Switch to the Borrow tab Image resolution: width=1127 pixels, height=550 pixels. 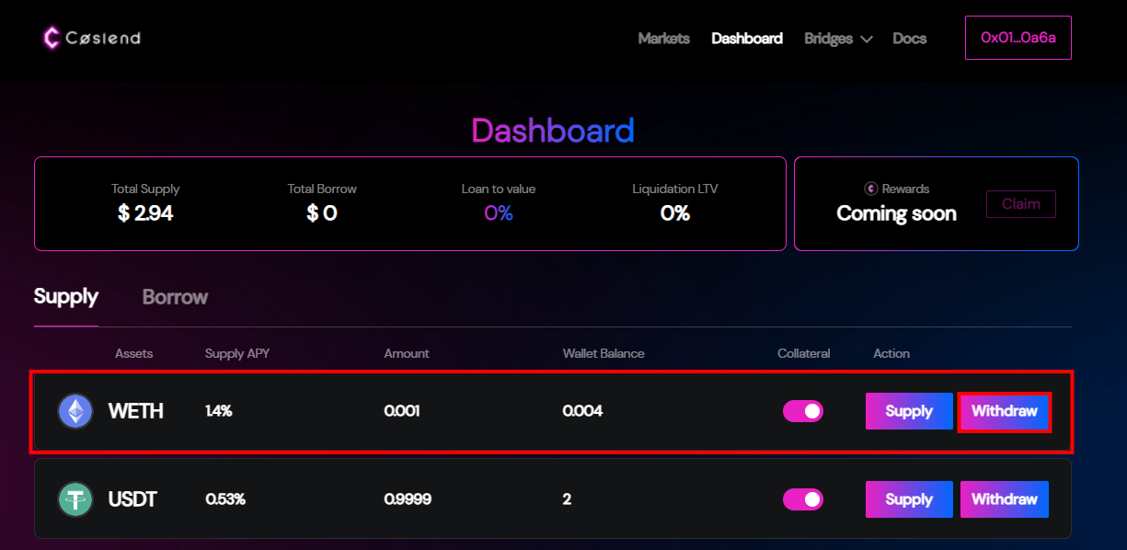(175, 297)
